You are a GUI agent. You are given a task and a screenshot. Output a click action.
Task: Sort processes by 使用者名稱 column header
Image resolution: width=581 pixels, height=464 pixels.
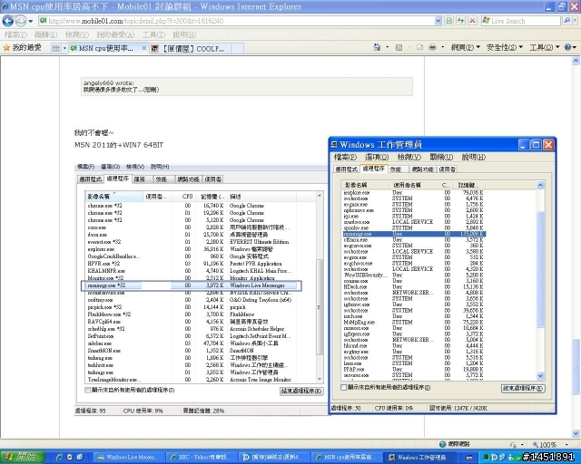414,185
